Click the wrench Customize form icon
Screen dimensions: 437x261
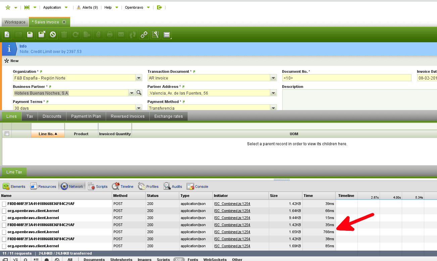[x=155, y=34]
